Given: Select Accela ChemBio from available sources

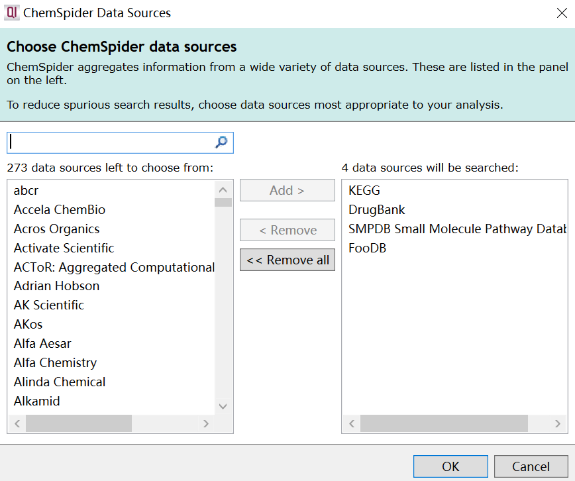Looking at the screenshot, I should 60,210.
